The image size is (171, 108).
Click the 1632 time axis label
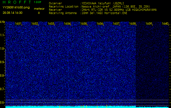click(35, 23)
